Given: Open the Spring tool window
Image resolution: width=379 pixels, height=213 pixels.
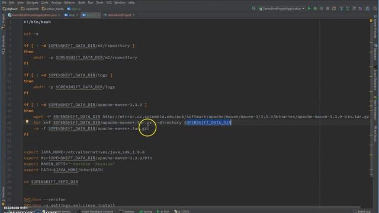Looking at the screenshot, I should (x=146, y=211).
